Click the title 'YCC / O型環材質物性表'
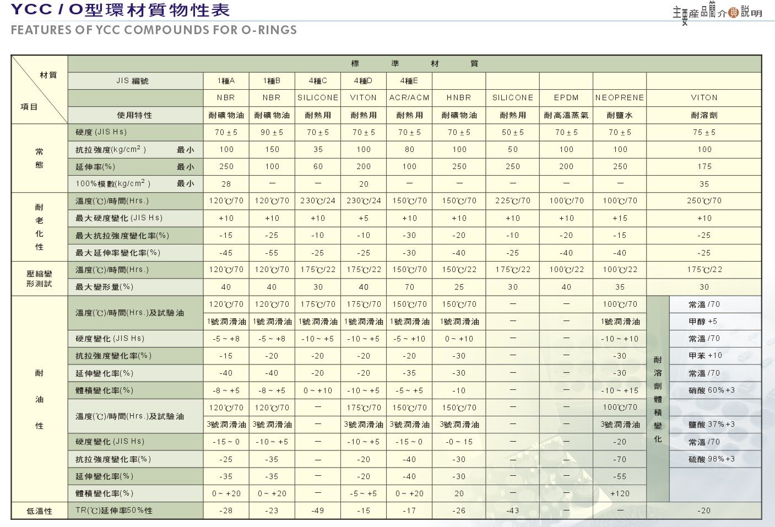 120,10
